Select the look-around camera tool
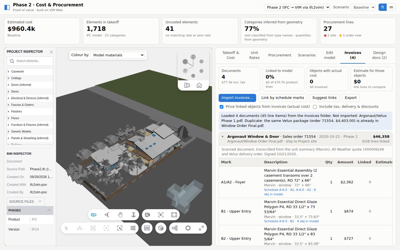Screen dimensions: 400x250 click(107, 215)
